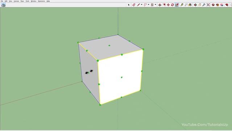The height and width of the screenshot is (131, 232).
Task: Open the Extension Warehouse
Action: coord(217,5)
